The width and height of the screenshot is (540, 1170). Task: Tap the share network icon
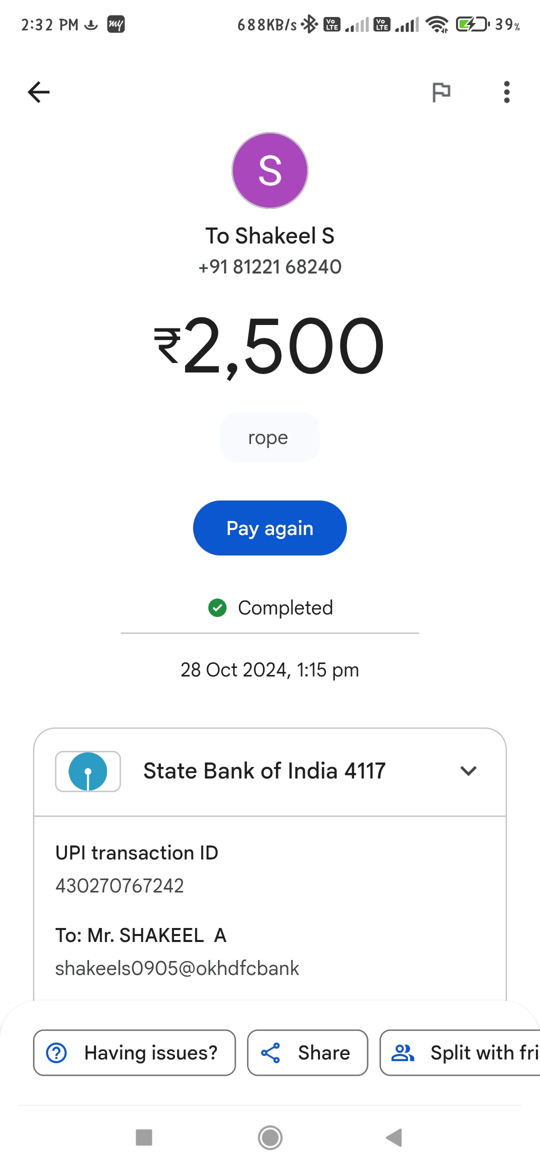point(270,1052)
